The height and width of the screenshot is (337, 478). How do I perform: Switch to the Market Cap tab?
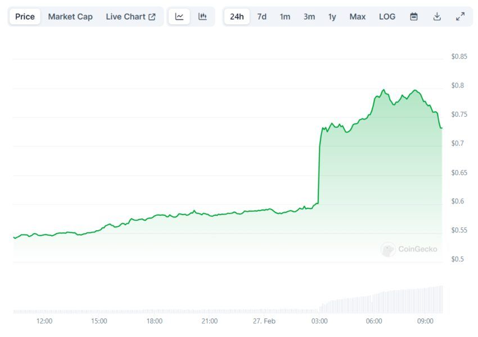coord(70,16)
